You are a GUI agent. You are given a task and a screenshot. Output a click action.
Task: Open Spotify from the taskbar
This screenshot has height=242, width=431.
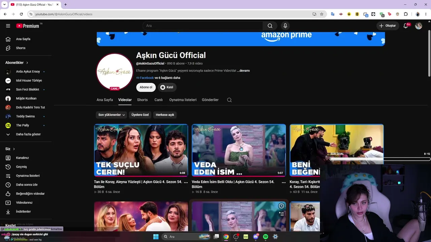[x=265, y=237]
